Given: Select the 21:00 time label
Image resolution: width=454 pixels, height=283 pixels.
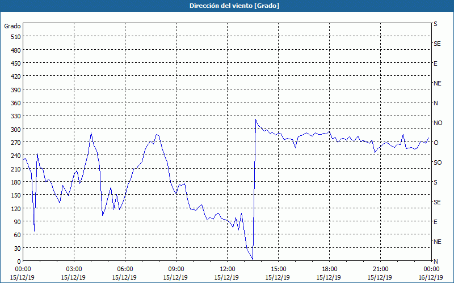Looking at the screenshot, I should [380, 269].
